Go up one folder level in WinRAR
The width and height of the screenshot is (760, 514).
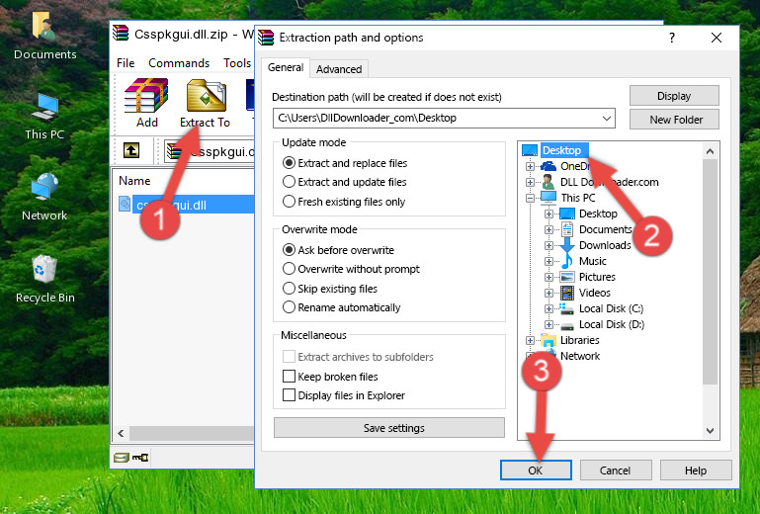tap(131, 150)
